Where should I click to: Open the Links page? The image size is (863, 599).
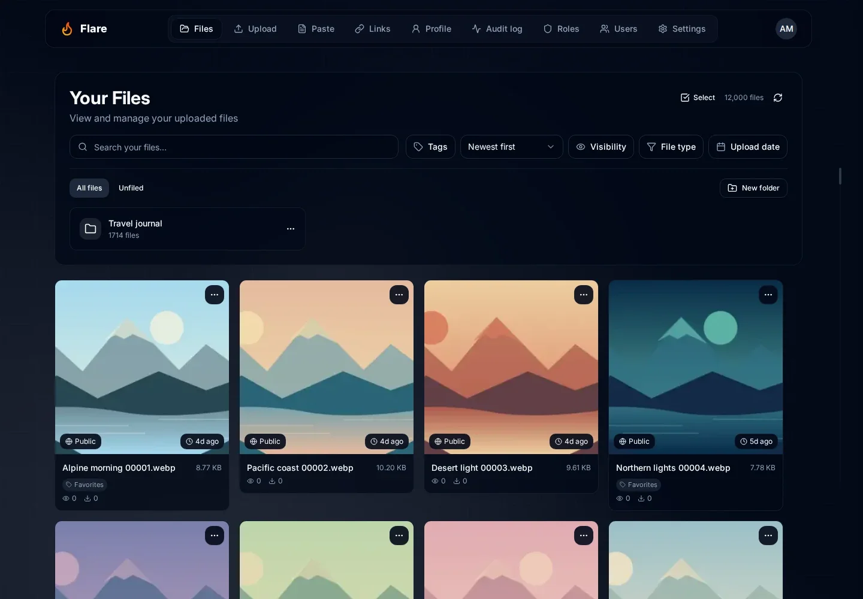[x=372, y=29]
